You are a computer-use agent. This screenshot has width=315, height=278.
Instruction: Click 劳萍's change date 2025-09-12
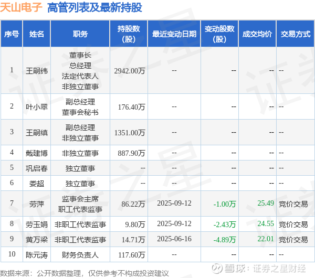point(174,204)
